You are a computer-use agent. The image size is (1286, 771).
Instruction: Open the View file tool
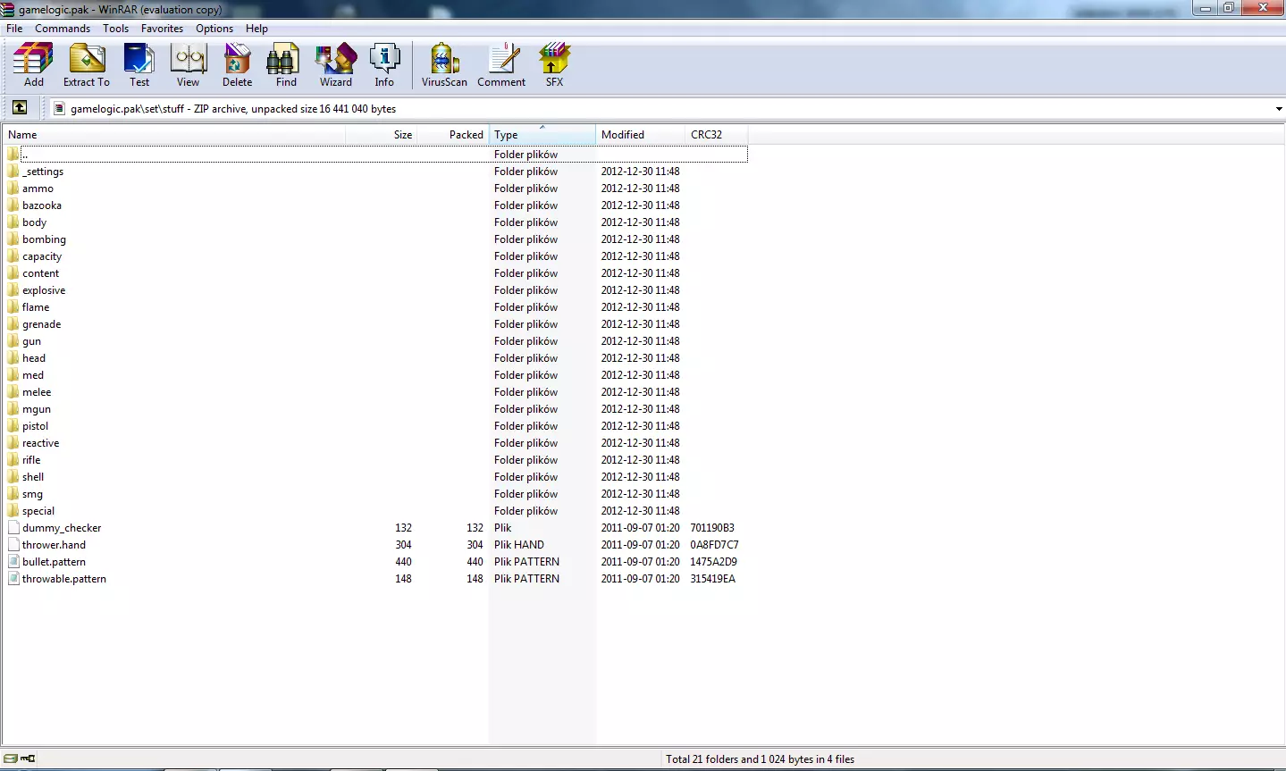(189, 65)
